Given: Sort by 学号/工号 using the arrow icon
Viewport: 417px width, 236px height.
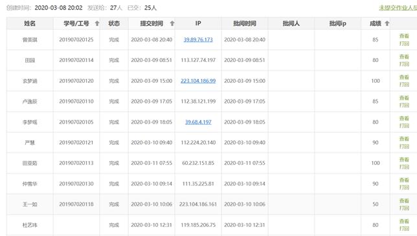Looking at the screenshot, I should (x=97, y=23).
